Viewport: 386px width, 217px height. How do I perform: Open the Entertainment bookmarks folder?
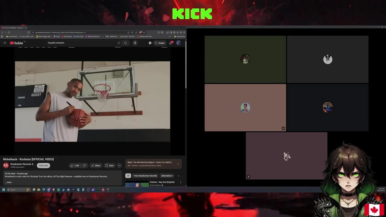(x=12, y=36)
